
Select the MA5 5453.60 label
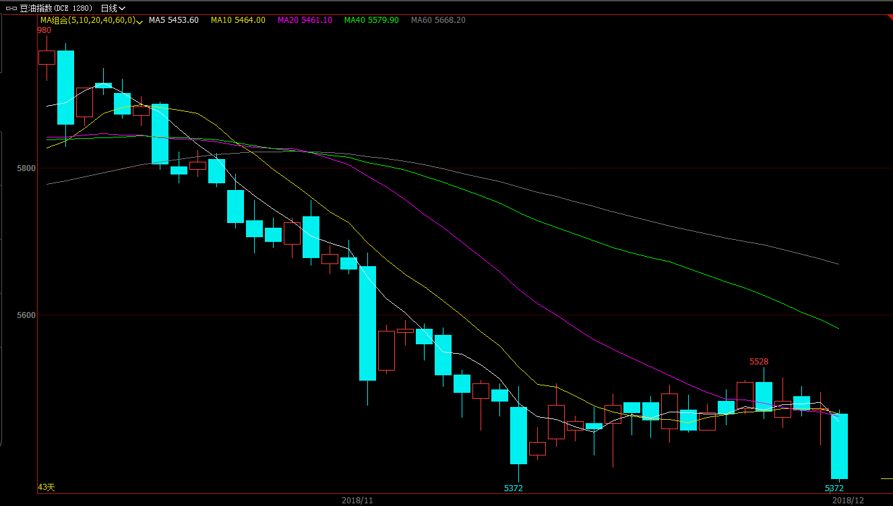point(174,20)
